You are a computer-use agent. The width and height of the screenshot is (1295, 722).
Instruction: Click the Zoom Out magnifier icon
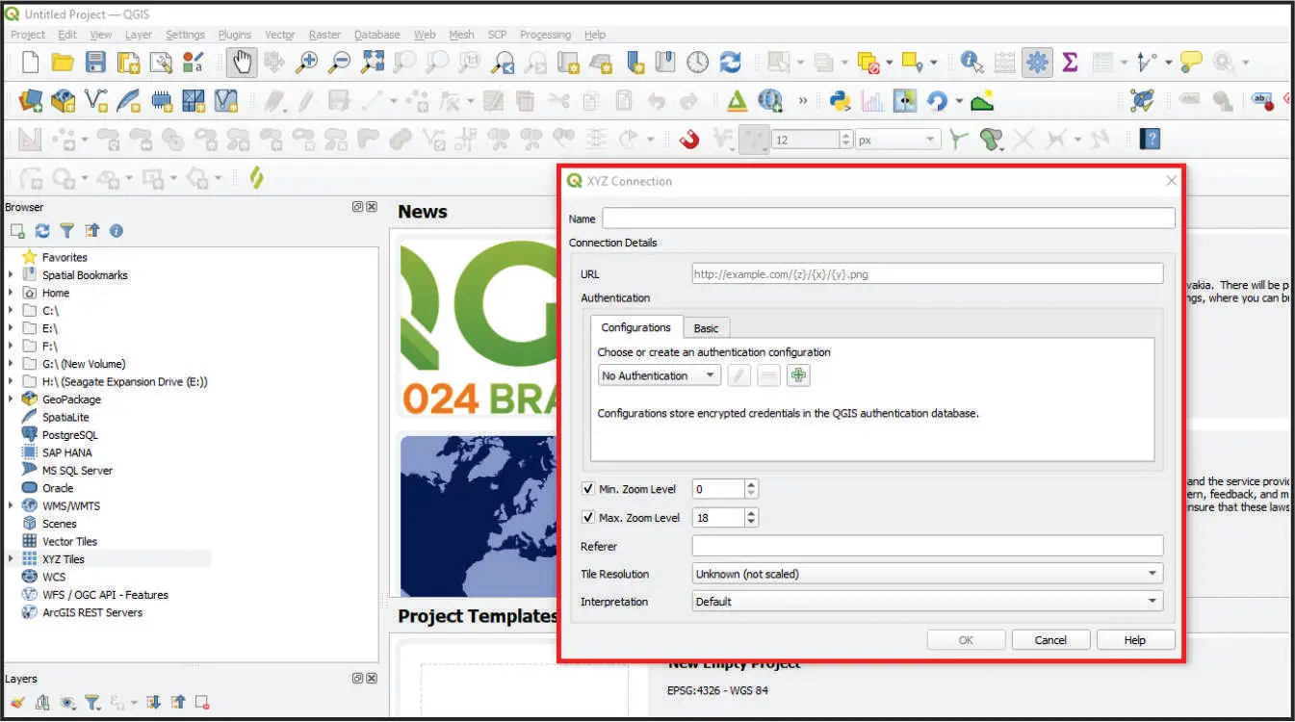339,63
